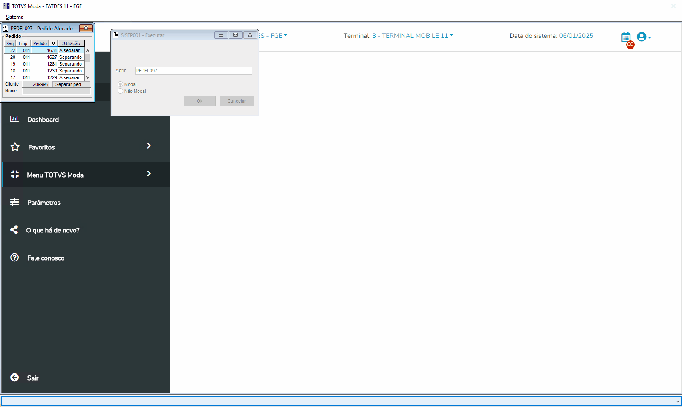Open Dashboard from the sidebar
This screenshot has width=682, height=407.
tap(43, 120)
